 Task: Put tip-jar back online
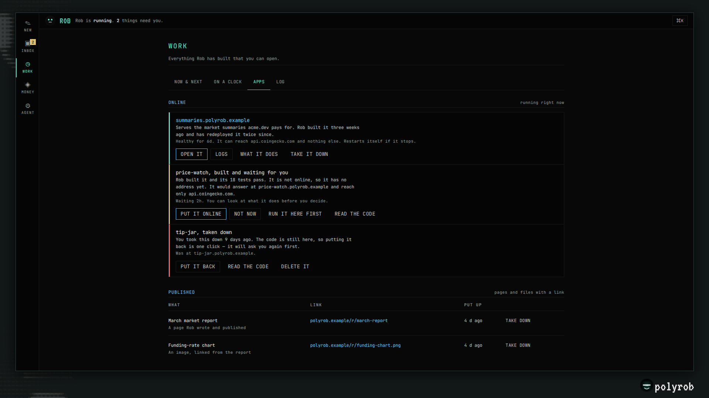pos(198,266)
